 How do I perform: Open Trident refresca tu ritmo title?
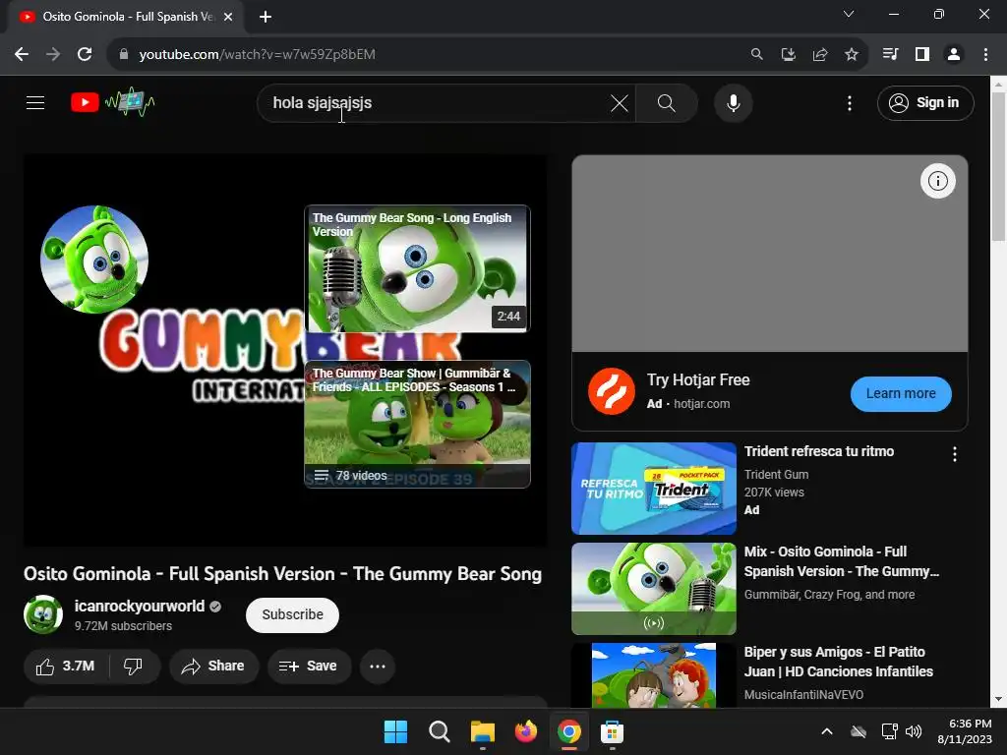click(819, 451)
